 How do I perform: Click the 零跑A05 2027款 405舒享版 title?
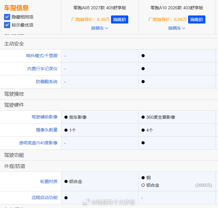click(x=100, y=8)
